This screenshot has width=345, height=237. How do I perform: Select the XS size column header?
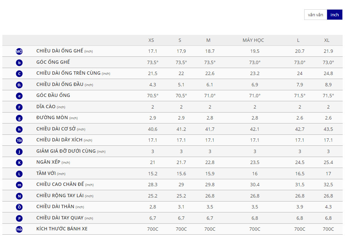pos(151,40)
